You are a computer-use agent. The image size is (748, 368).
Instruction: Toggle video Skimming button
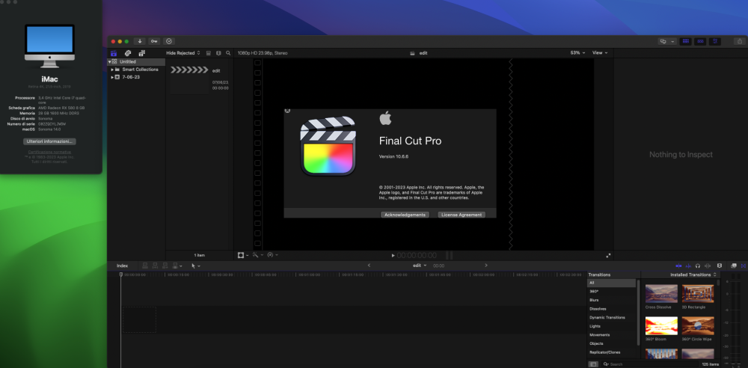(x=679, y=266)
